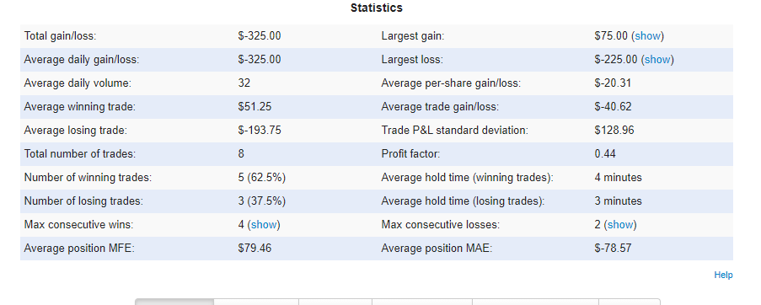Image resolution: width=761 pixels, height=305 pixels.
Task: Show the largest gain trade
Action: (x=647, y=36)
